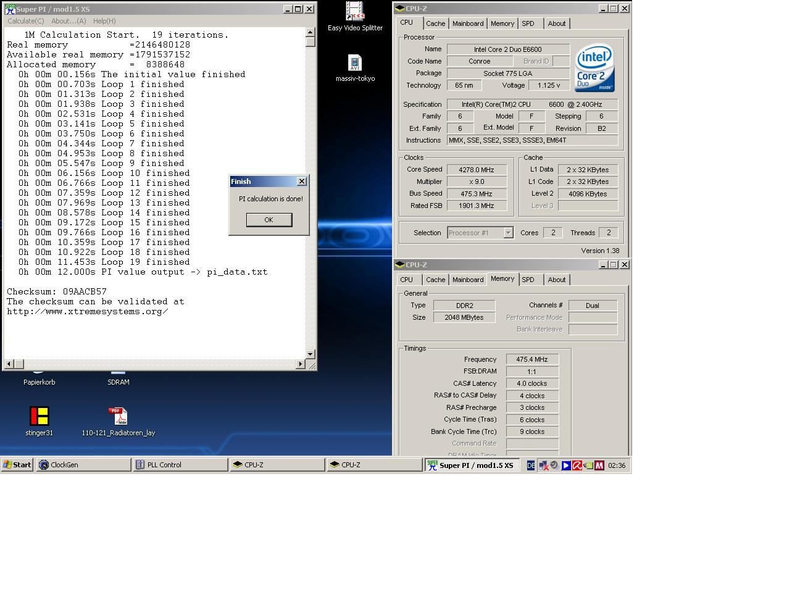
Task: Open the About...(A) menu in Super PI
Action: click(69, 21)
